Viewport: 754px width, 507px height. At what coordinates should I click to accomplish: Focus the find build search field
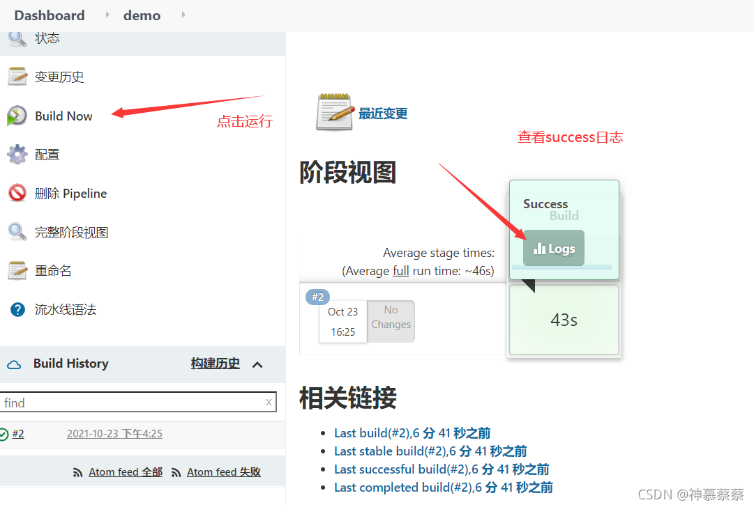point(138,403)
